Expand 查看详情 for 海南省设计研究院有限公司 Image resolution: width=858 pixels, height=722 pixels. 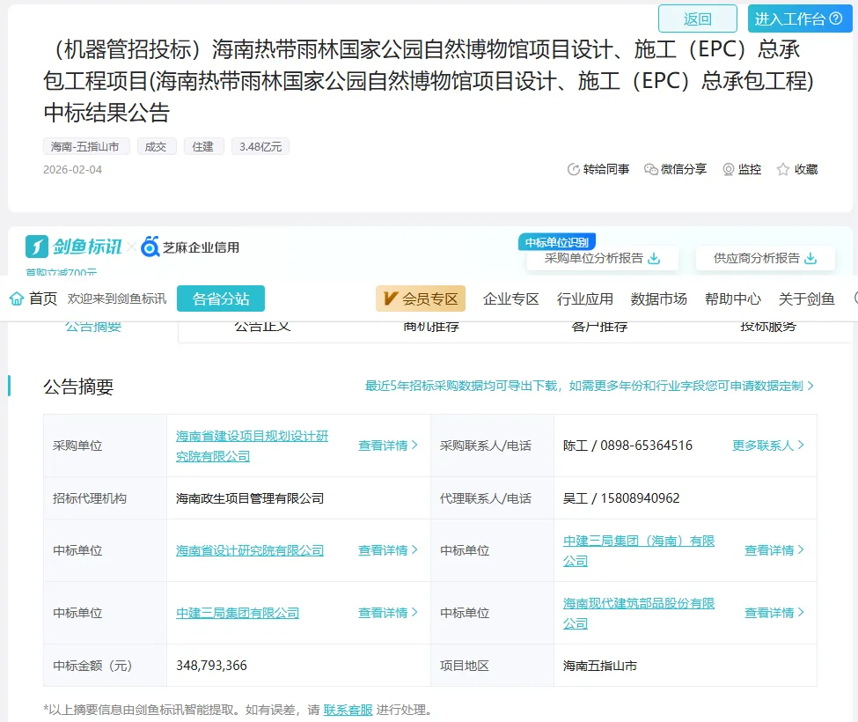coord(388,550)
